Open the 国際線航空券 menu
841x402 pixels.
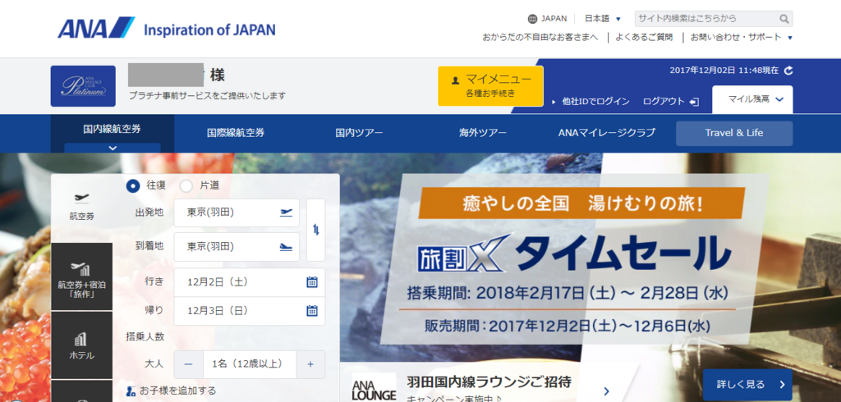point(236,133)
